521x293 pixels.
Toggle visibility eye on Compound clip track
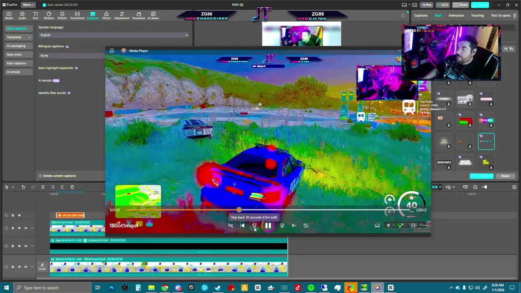pyautogui.click(x=19, y=246)
